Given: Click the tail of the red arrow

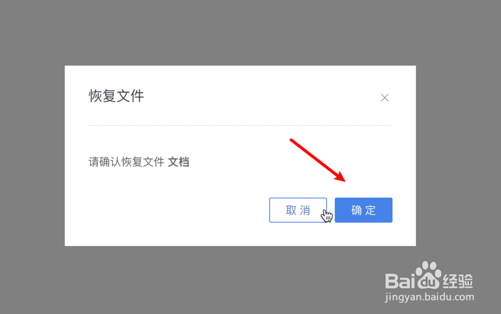Looking at the screenshot, I should [293, 140].
